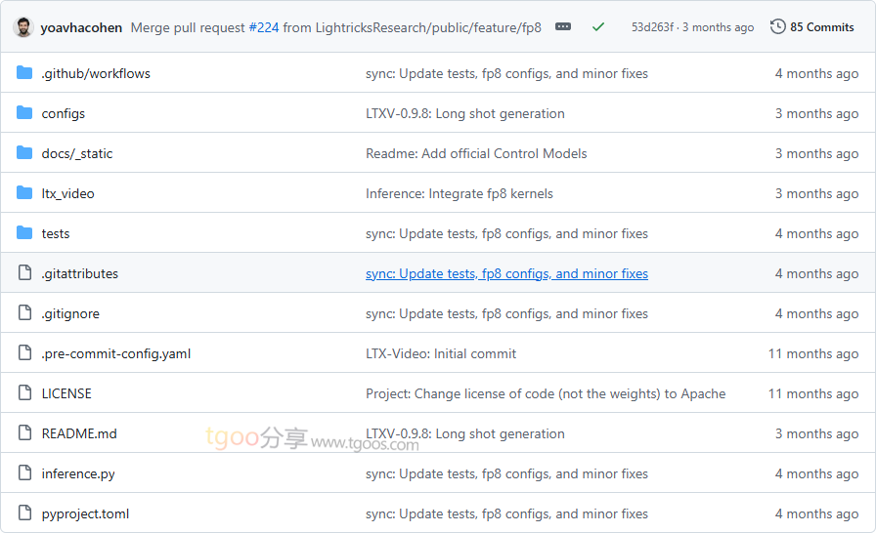
Task: Open the 85 Commits history link
Action: (x=821, y=27)
